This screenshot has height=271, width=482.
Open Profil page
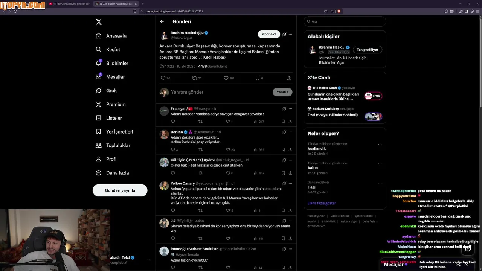(x=107, y=159)
